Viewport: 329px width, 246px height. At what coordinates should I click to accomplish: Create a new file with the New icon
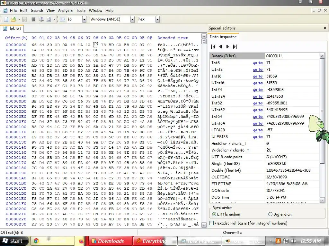click(6, 19)
